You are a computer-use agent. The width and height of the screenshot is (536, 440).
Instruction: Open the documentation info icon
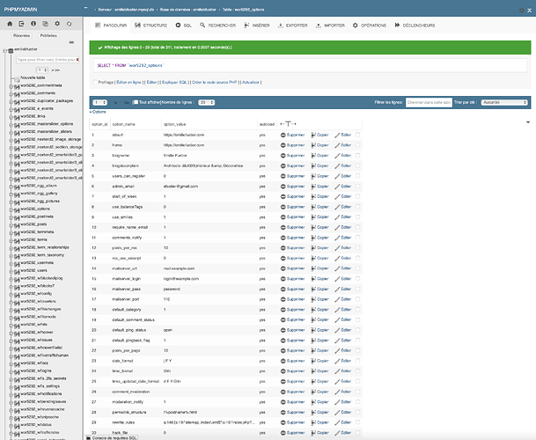[x=33, y=24]
